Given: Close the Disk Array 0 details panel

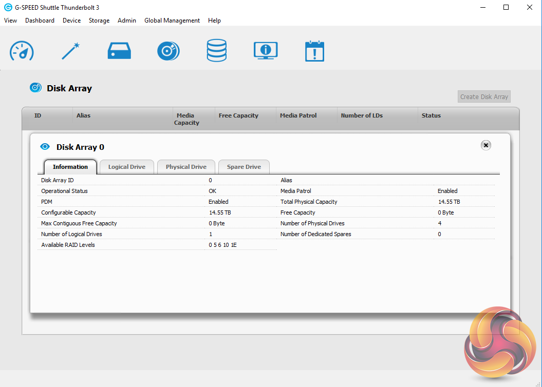Looking at the screenshot, I should [x=485, y=145].
